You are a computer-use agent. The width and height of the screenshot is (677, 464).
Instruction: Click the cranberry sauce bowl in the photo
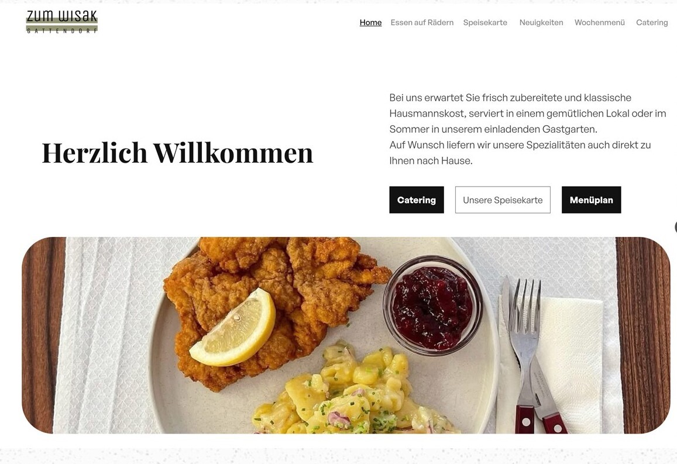coord(432,305)
